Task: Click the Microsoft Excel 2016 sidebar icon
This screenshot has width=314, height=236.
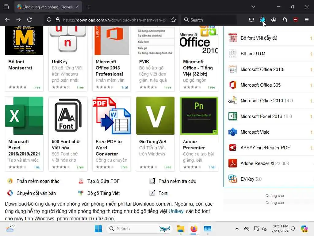Action: click(233, 116)
